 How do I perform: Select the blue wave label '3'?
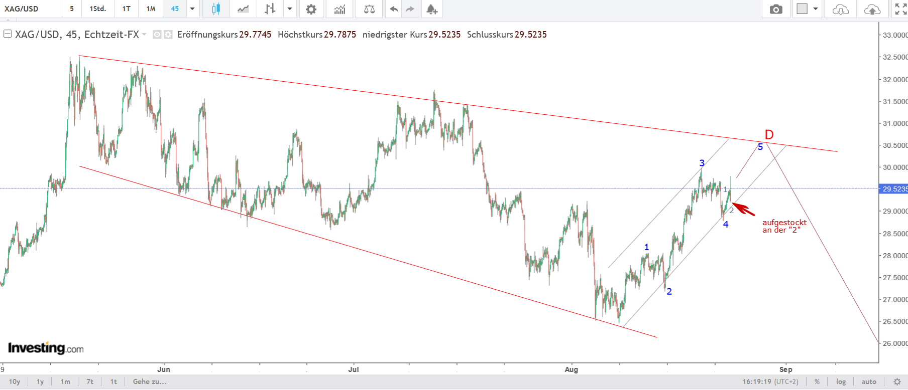coord(702,163)
